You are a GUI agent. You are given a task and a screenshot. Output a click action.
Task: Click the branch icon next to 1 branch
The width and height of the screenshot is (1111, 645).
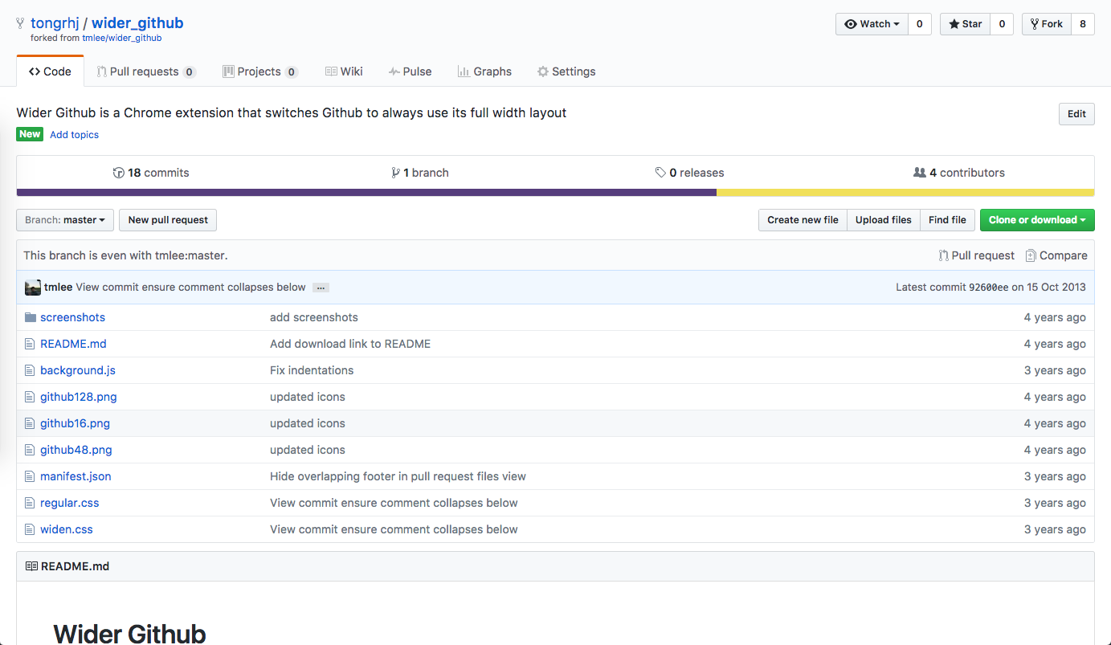coord(395,173)
